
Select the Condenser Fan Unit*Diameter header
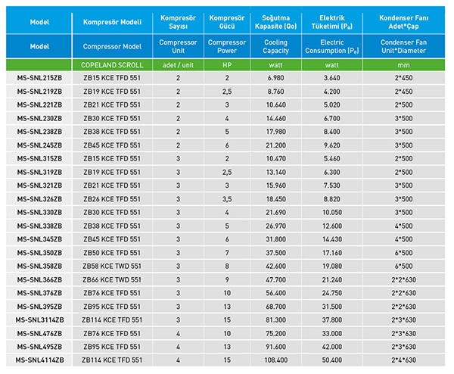[x=403, y=46]
